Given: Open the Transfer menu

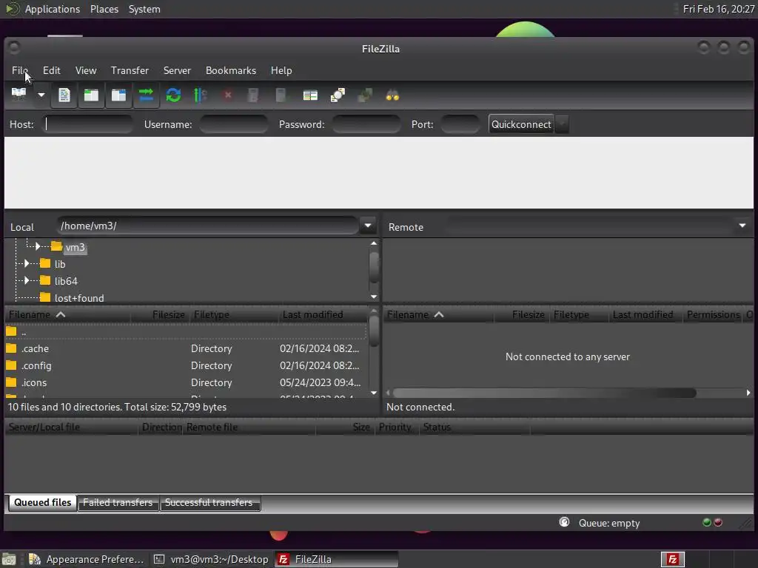Looking at the screenshot, I should tap(130, 70).
